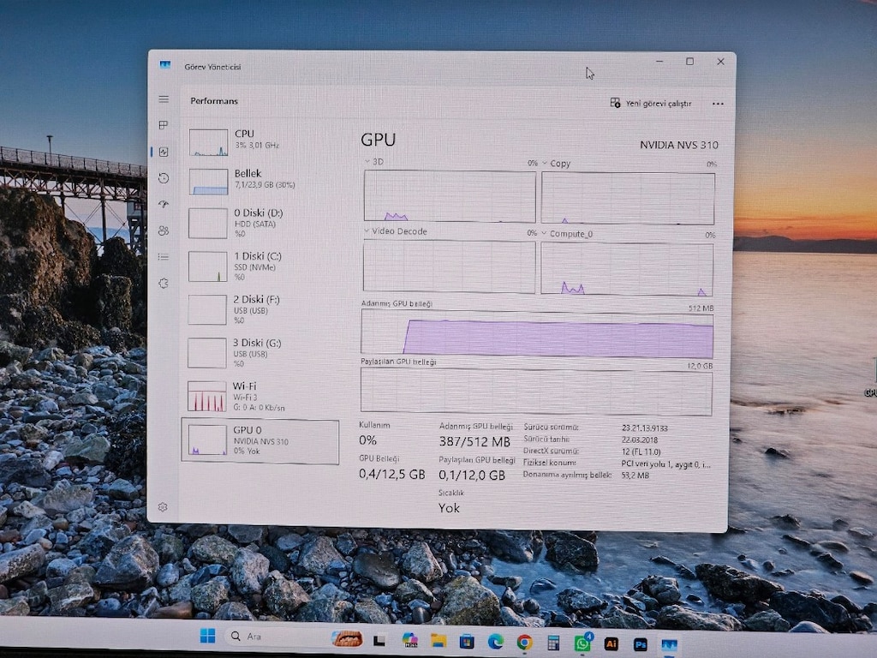Open the Compute_0 engine dropdown
877x658 pixels.
pos(567,234)
